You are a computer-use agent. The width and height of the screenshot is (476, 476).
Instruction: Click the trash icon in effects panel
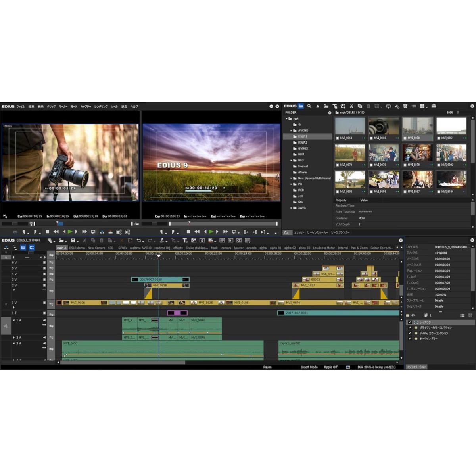[x=470, y=315]
